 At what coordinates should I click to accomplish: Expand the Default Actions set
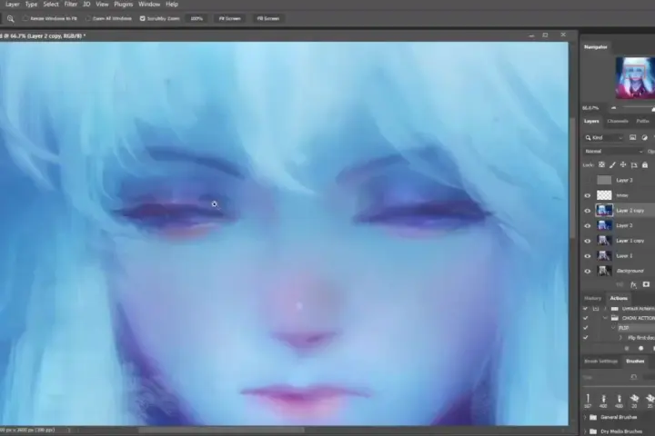tap(605, 309)
